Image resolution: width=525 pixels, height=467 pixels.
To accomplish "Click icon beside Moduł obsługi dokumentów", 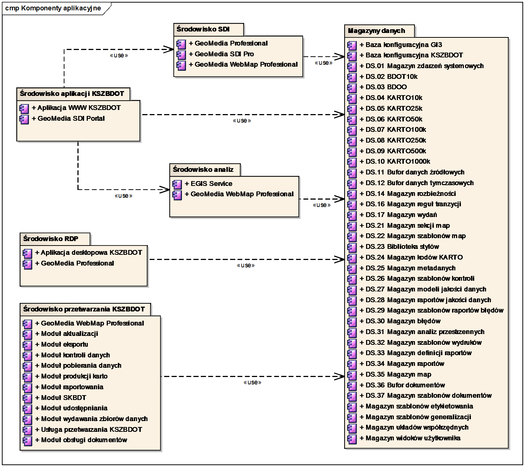I will click(27, 441).
